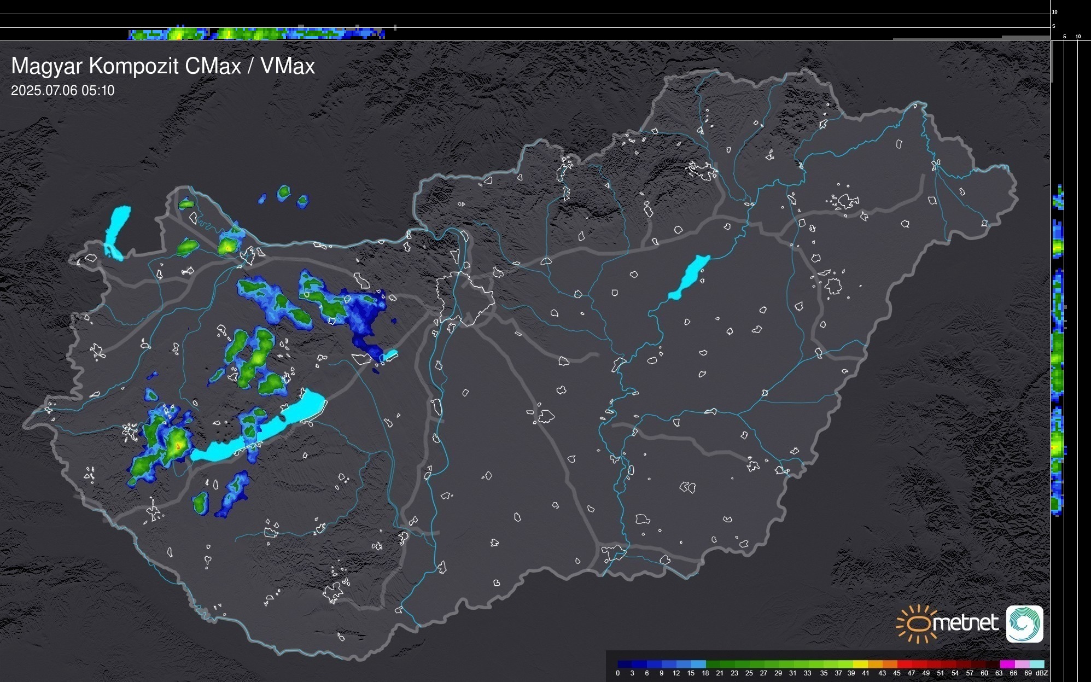This screenshot has width=1091, height=682.
Task: Click the dark blue 0 dBZ swatch
Action: point(625,664)
